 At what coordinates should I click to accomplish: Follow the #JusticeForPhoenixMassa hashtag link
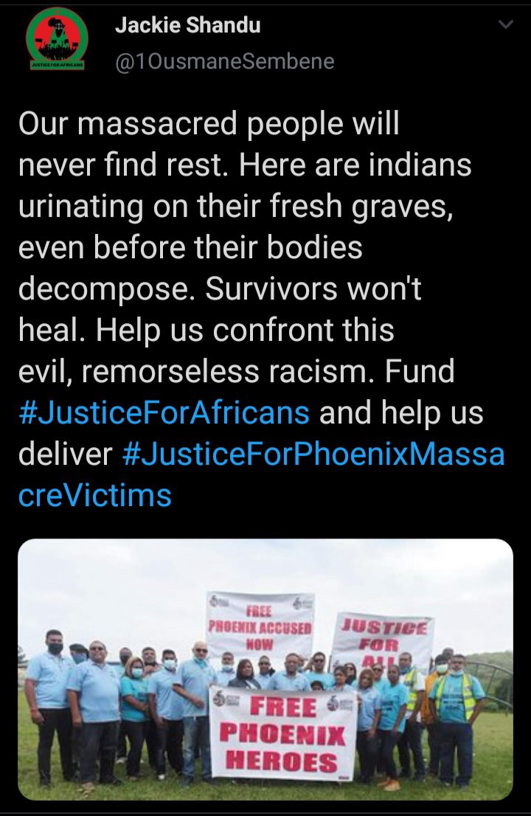pos(313,454)
